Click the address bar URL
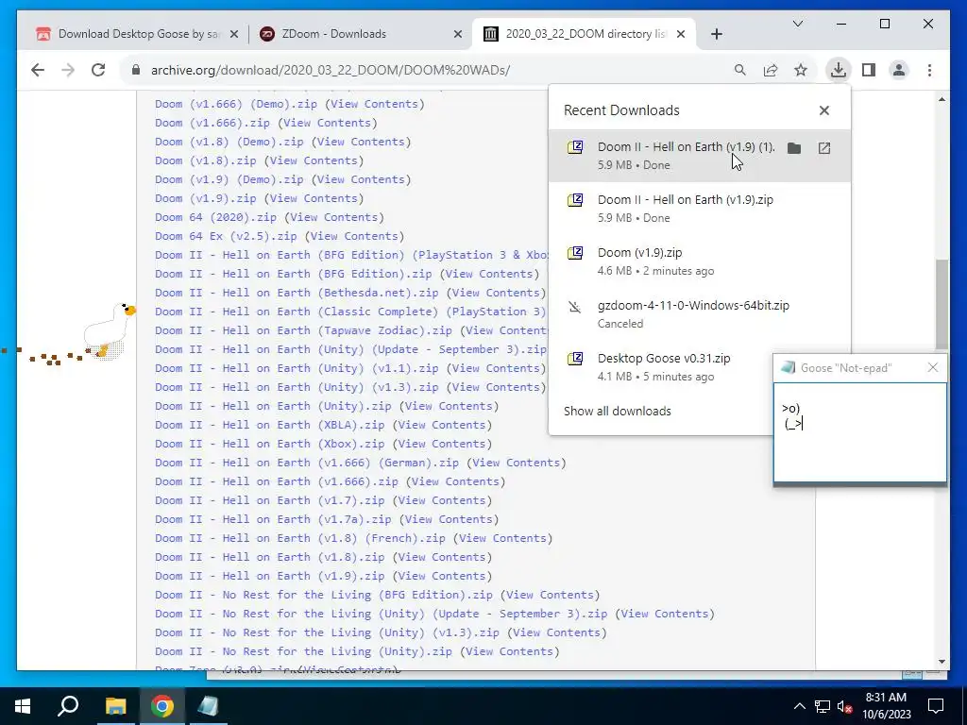This screenshot has height=725, width=967. 331,70
